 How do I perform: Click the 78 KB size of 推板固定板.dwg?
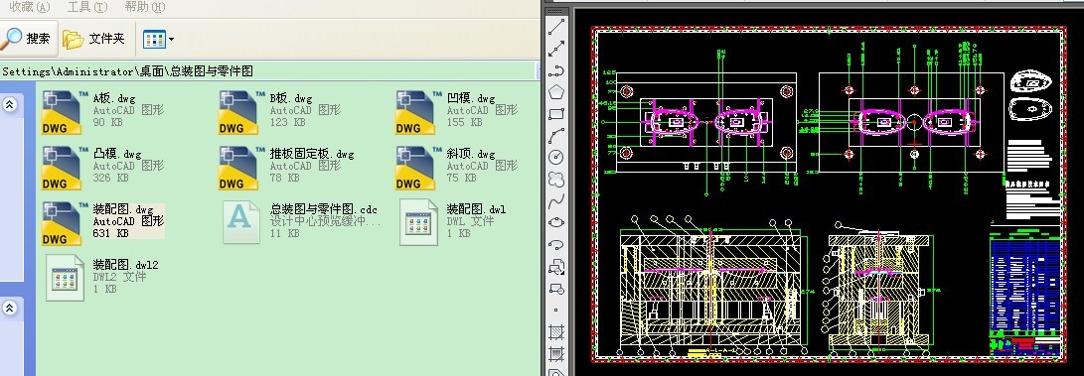click(x=285, y=178)
